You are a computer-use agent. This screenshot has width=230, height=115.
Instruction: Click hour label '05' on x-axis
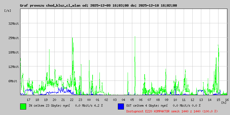(x=132, y=100)
